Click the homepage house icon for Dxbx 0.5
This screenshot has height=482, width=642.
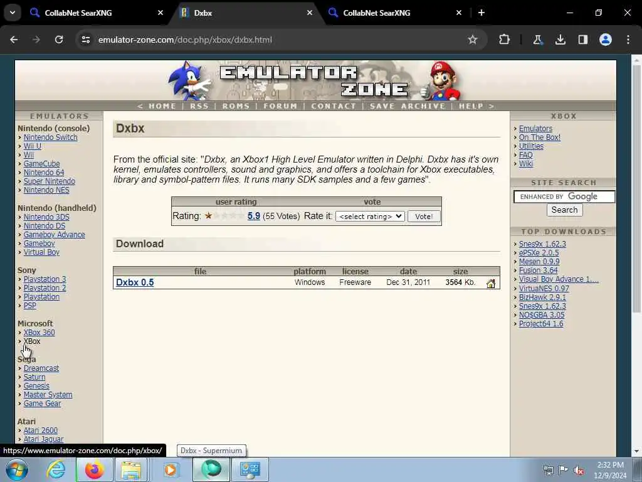tap(490, 283)
